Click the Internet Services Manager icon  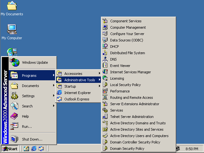click(x=105, y=72)
